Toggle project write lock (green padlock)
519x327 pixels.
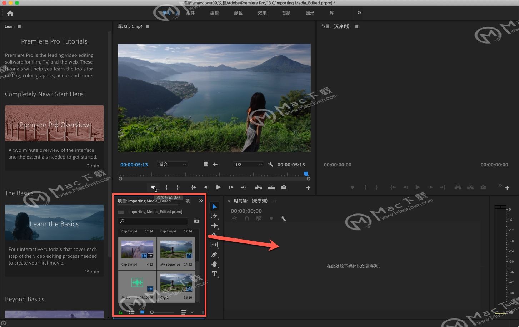pos(121,312)
